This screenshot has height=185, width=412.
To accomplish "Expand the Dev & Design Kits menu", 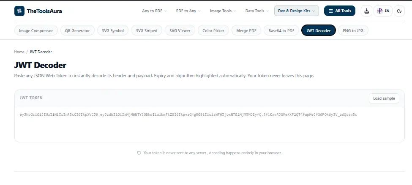I will click(x=296, y=11).
